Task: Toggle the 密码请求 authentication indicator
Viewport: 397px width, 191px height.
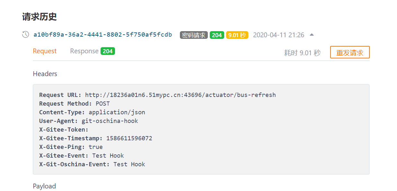Action: [x=193, y=35]
